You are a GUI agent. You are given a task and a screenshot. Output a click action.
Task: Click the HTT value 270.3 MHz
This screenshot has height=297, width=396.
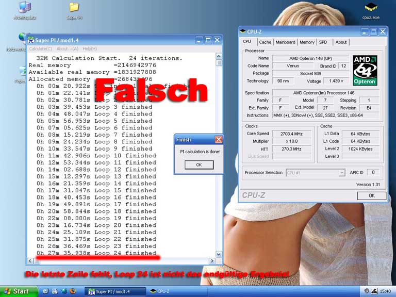point(291,149)
